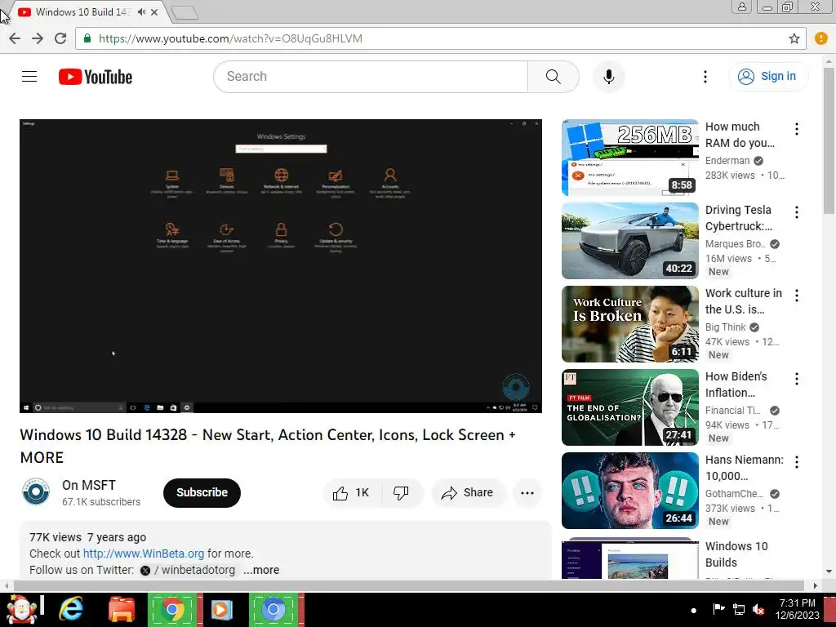This screenshot has height=627, width=836.
Task: Go back with browser back arrow
Action: [15, 38]
